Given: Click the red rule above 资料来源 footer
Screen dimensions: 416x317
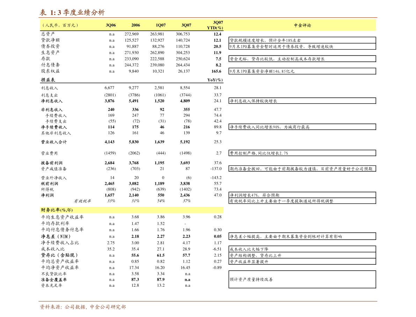Looking at the screenshot, I should [x=208, y=301].
